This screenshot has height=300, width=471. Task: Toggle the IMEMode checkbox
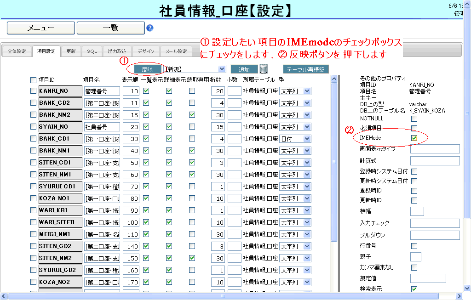[x=414, y=138]
